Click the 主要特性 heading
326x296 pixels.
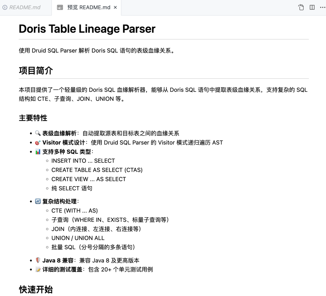33,118
